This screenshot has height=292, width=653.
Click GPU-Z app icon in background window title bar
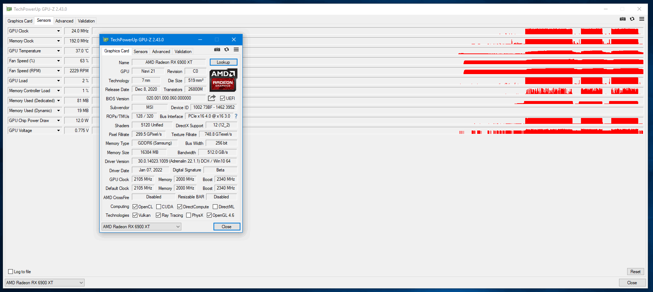(9, 9)
